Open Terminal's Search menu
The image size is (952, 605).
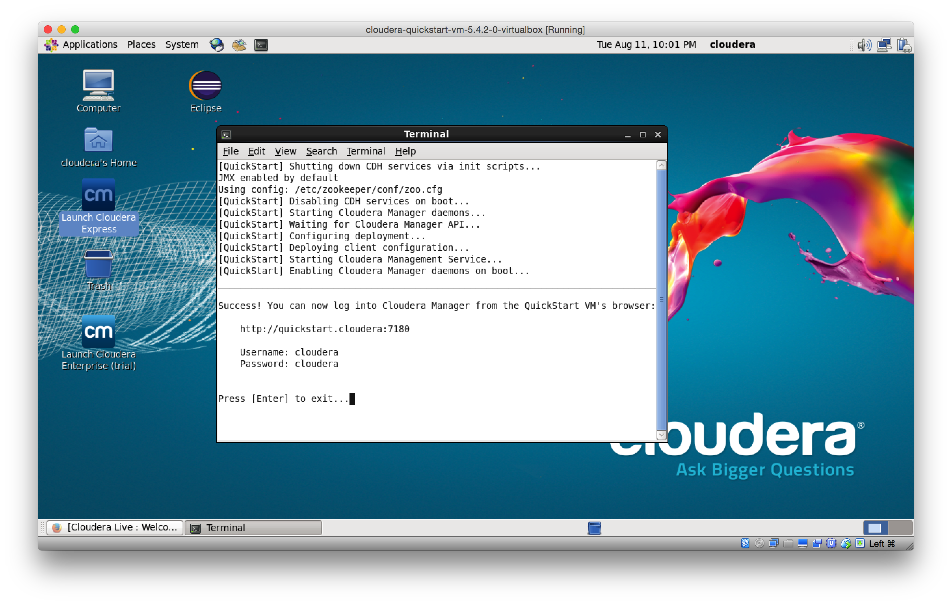321,151
